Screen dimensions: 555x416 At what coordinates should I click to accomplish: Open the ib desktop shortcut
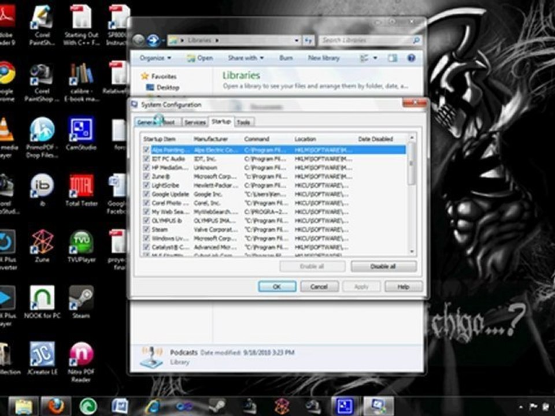42,190
